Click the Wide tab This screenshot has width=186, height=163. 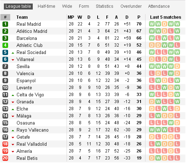click(67, 6)
